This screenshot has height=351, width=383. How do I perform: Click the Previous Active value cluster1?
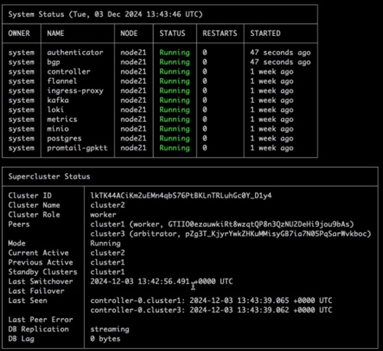tap(107, 262)
